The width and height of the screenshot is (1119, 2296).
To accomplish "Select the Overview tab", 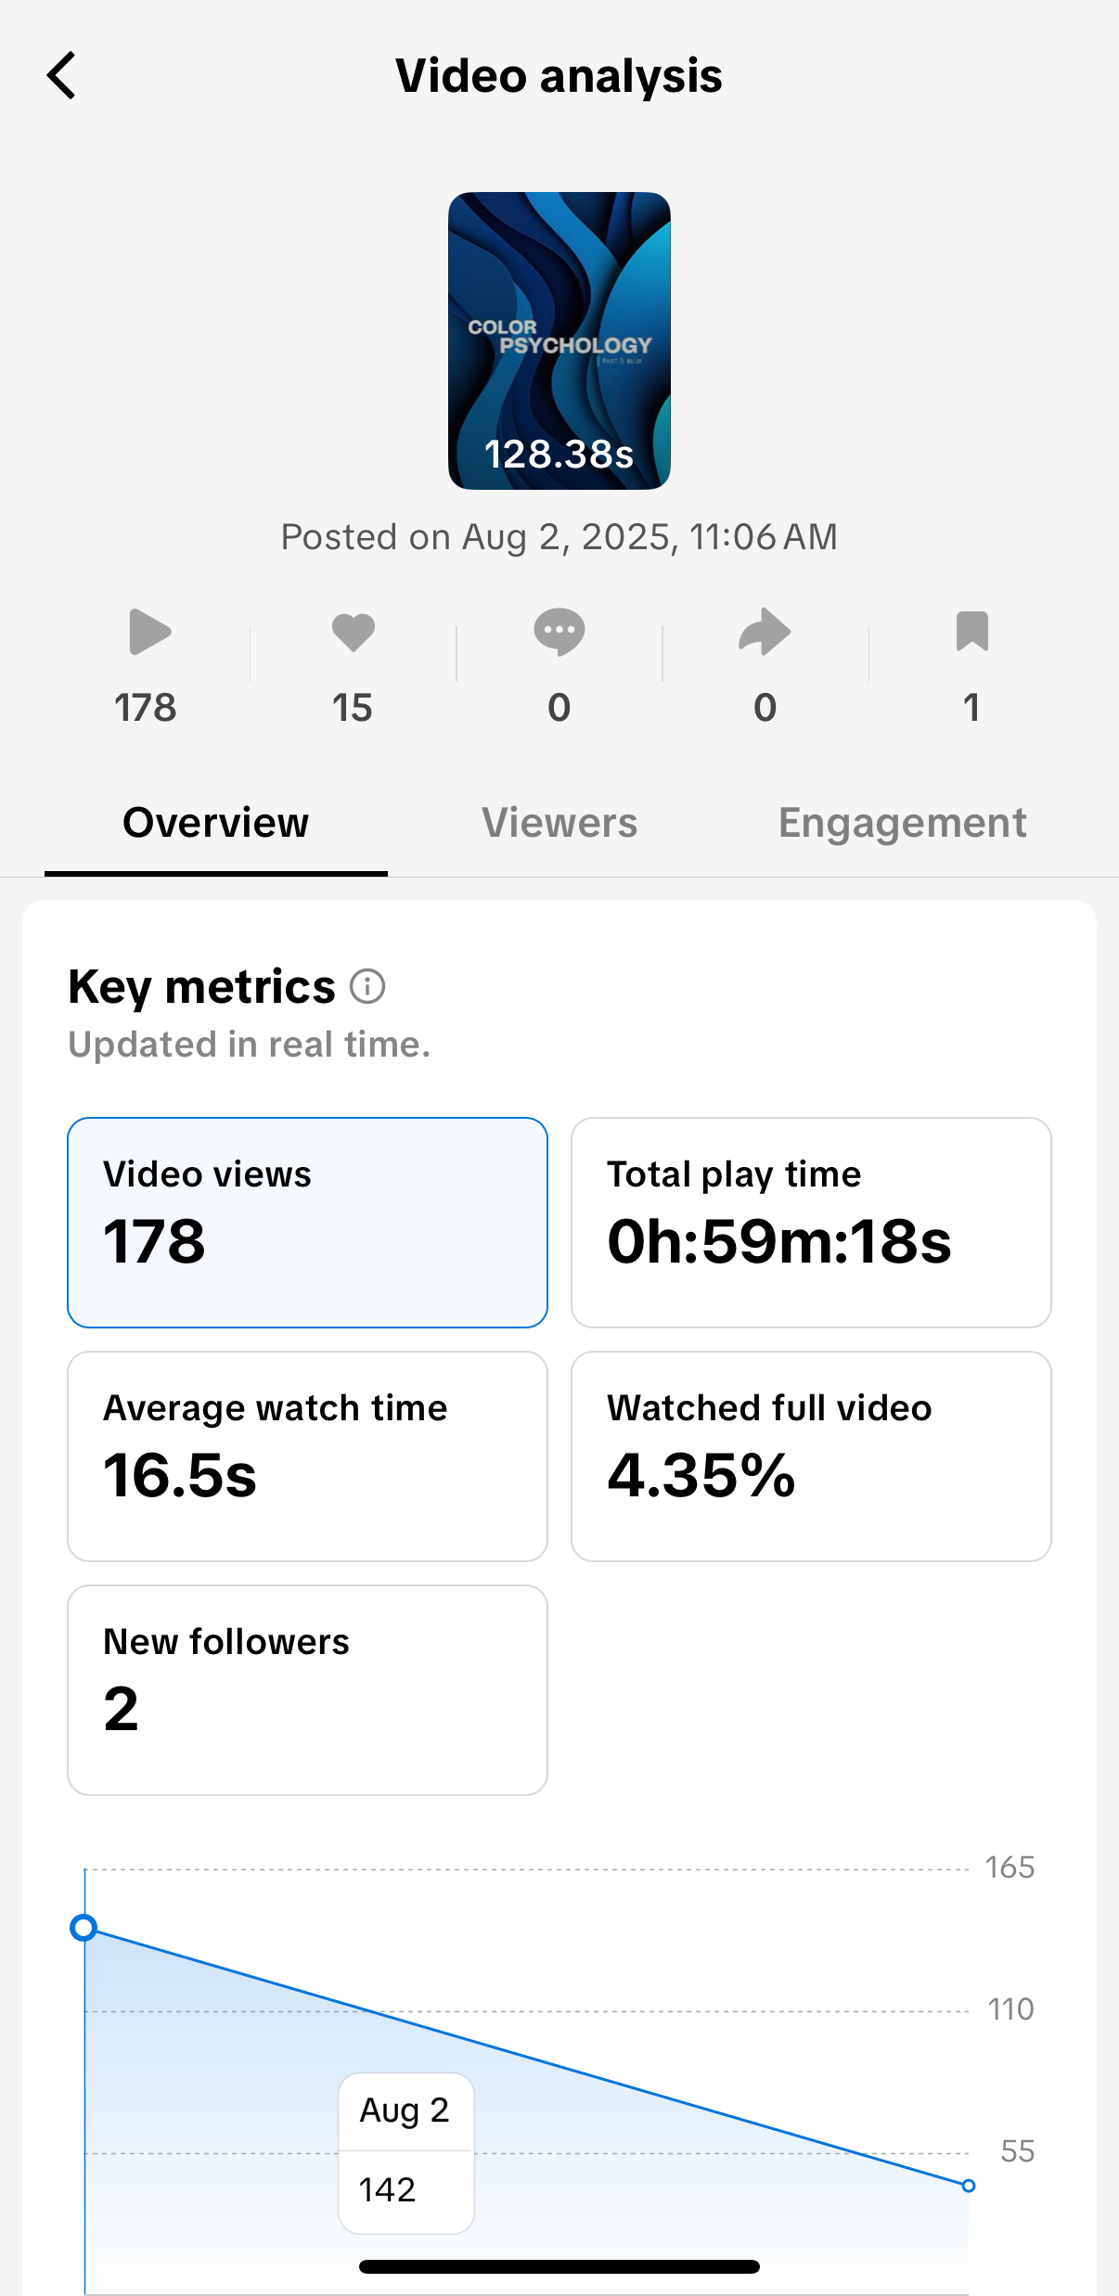I will pos(215,823).
